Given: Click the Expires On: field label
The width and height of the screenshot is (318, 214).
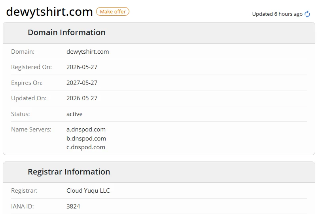Looking at the screenshot, I should tap(27, 83).
